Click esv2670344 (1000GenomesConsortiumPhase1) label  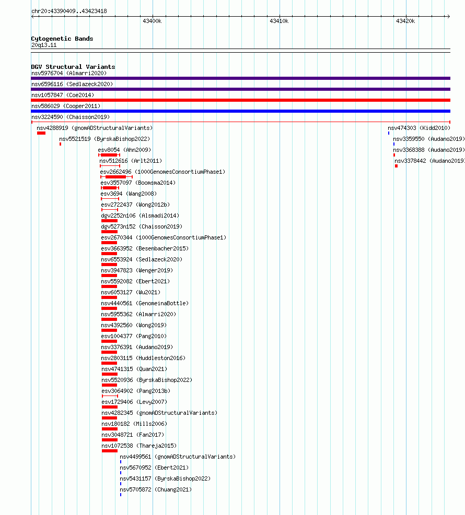click(x=164, y=237)
